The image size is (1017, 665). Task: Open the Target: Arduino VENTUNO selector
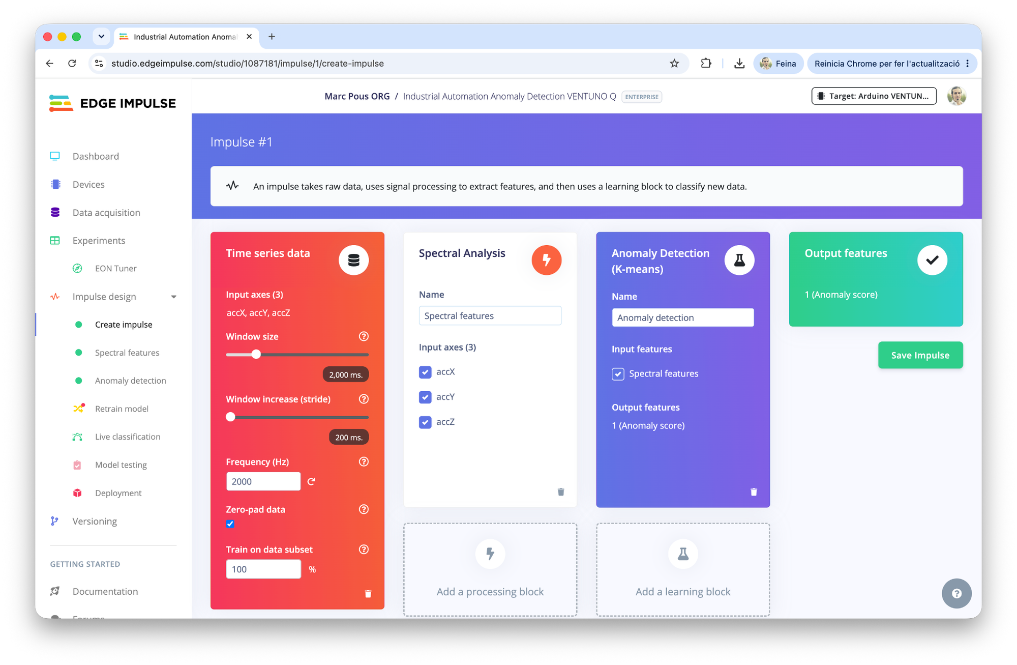[874, 96]
